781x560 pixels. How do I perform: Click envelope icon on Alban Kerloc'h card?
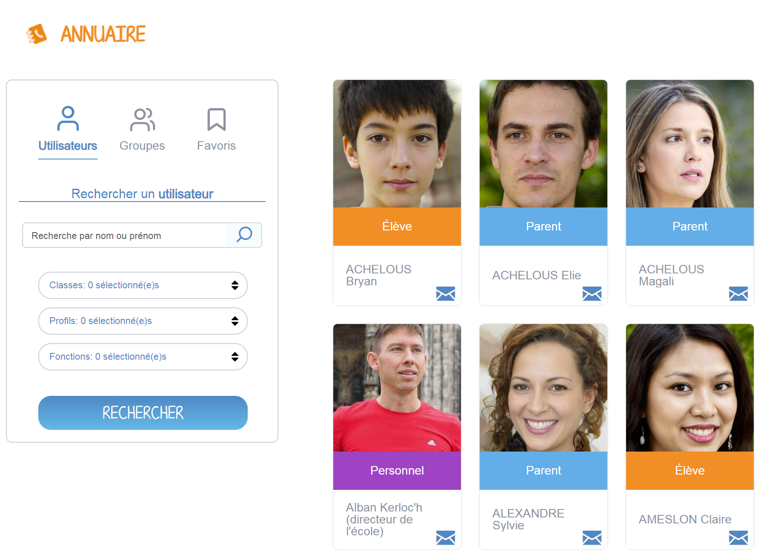446,537
